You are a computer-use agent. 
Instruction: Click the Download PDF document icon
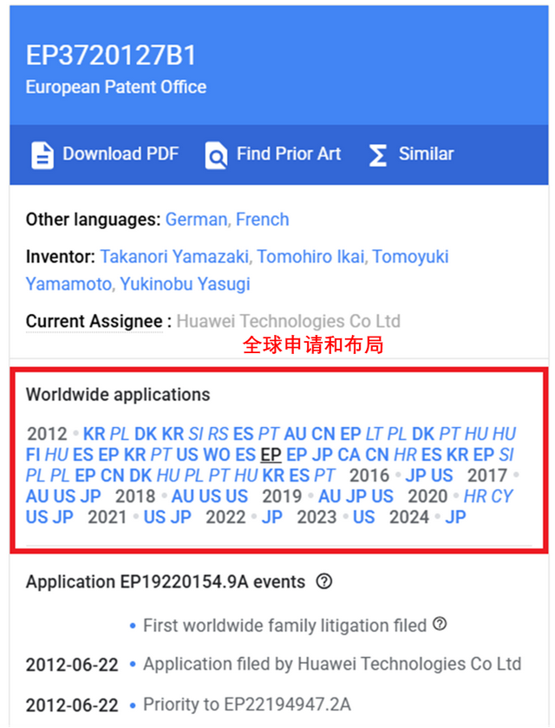[42, 155]
